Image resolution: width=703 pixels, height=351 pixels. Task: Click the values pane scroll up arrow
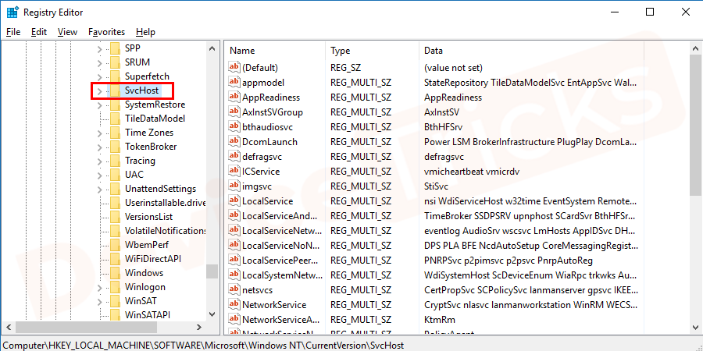click(695, 48)
